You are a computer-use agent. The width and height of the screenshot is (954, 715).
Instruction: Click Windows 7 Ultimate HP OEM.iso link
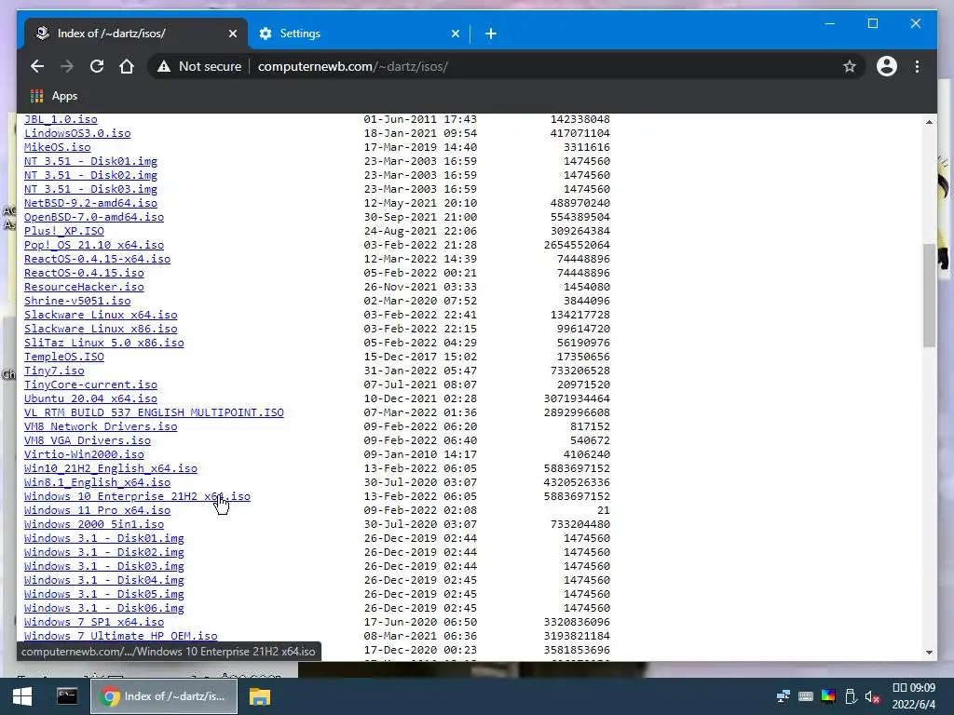[x=120, y=636]
